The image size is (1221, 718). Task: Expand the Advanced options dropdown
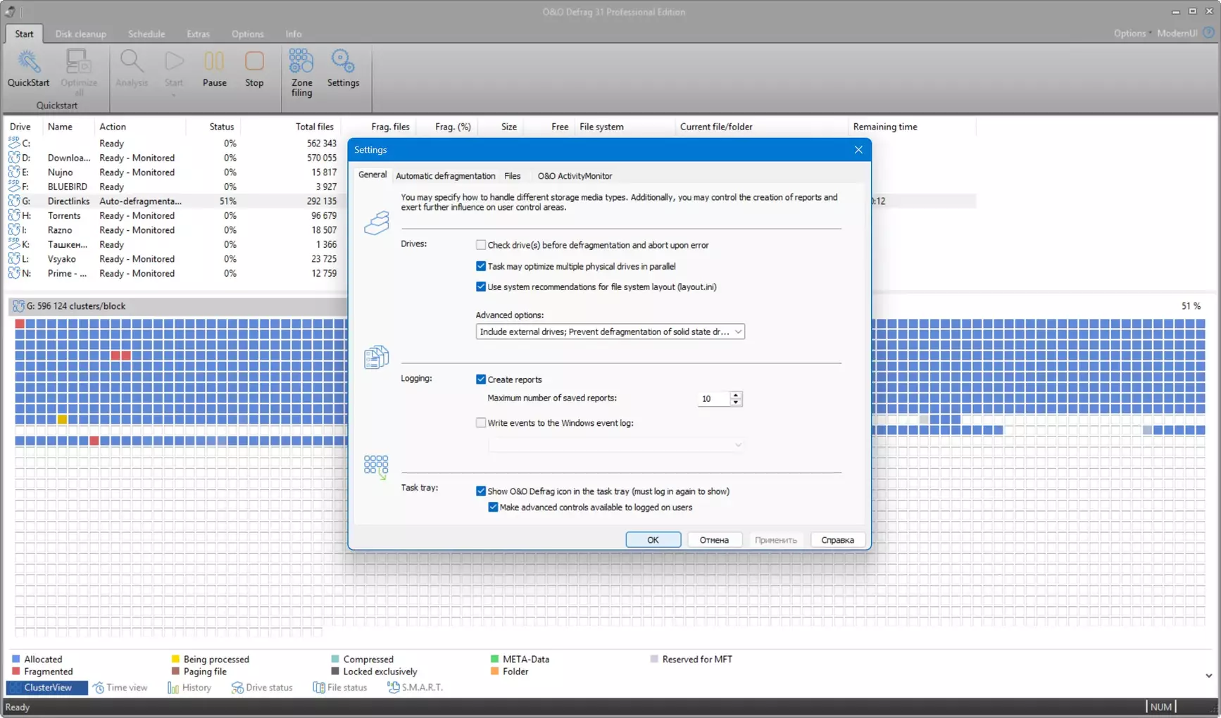click(x=737, y=332)
